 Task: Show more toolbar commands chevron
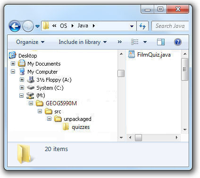pyautogui.click(x=120, y=42)
